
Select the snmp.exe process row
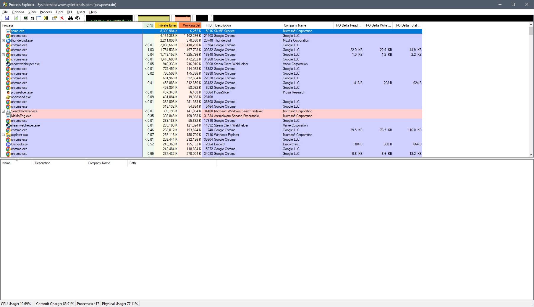(211, 31)
